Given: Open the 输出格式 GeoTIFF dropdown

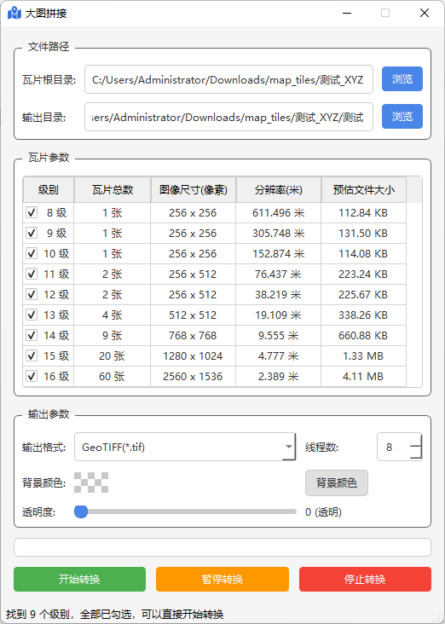Looking at the screenshot, I should (x=185, y=447).
